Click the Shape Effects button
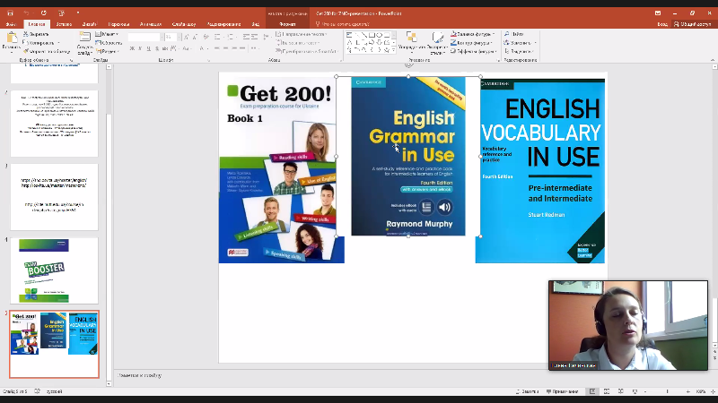The height and width of the screenshot is (403, 718). coord(471,50)
